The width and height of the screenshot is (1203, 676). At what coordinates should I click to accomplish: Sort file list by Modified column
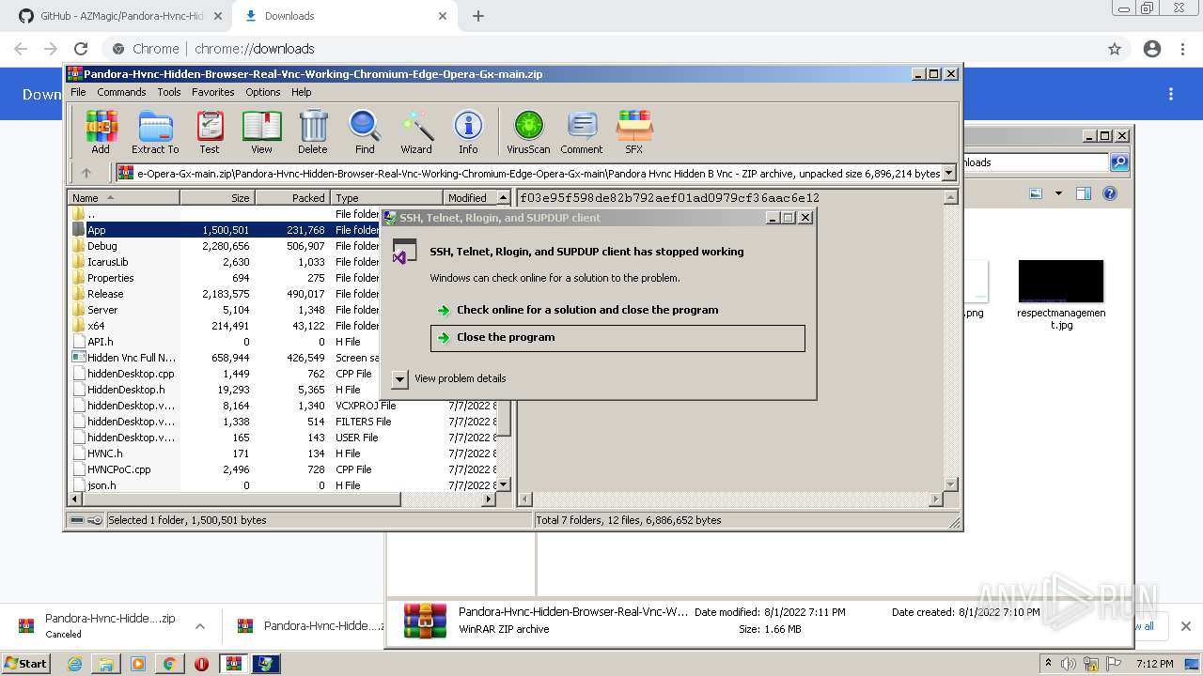click(469, 197)
